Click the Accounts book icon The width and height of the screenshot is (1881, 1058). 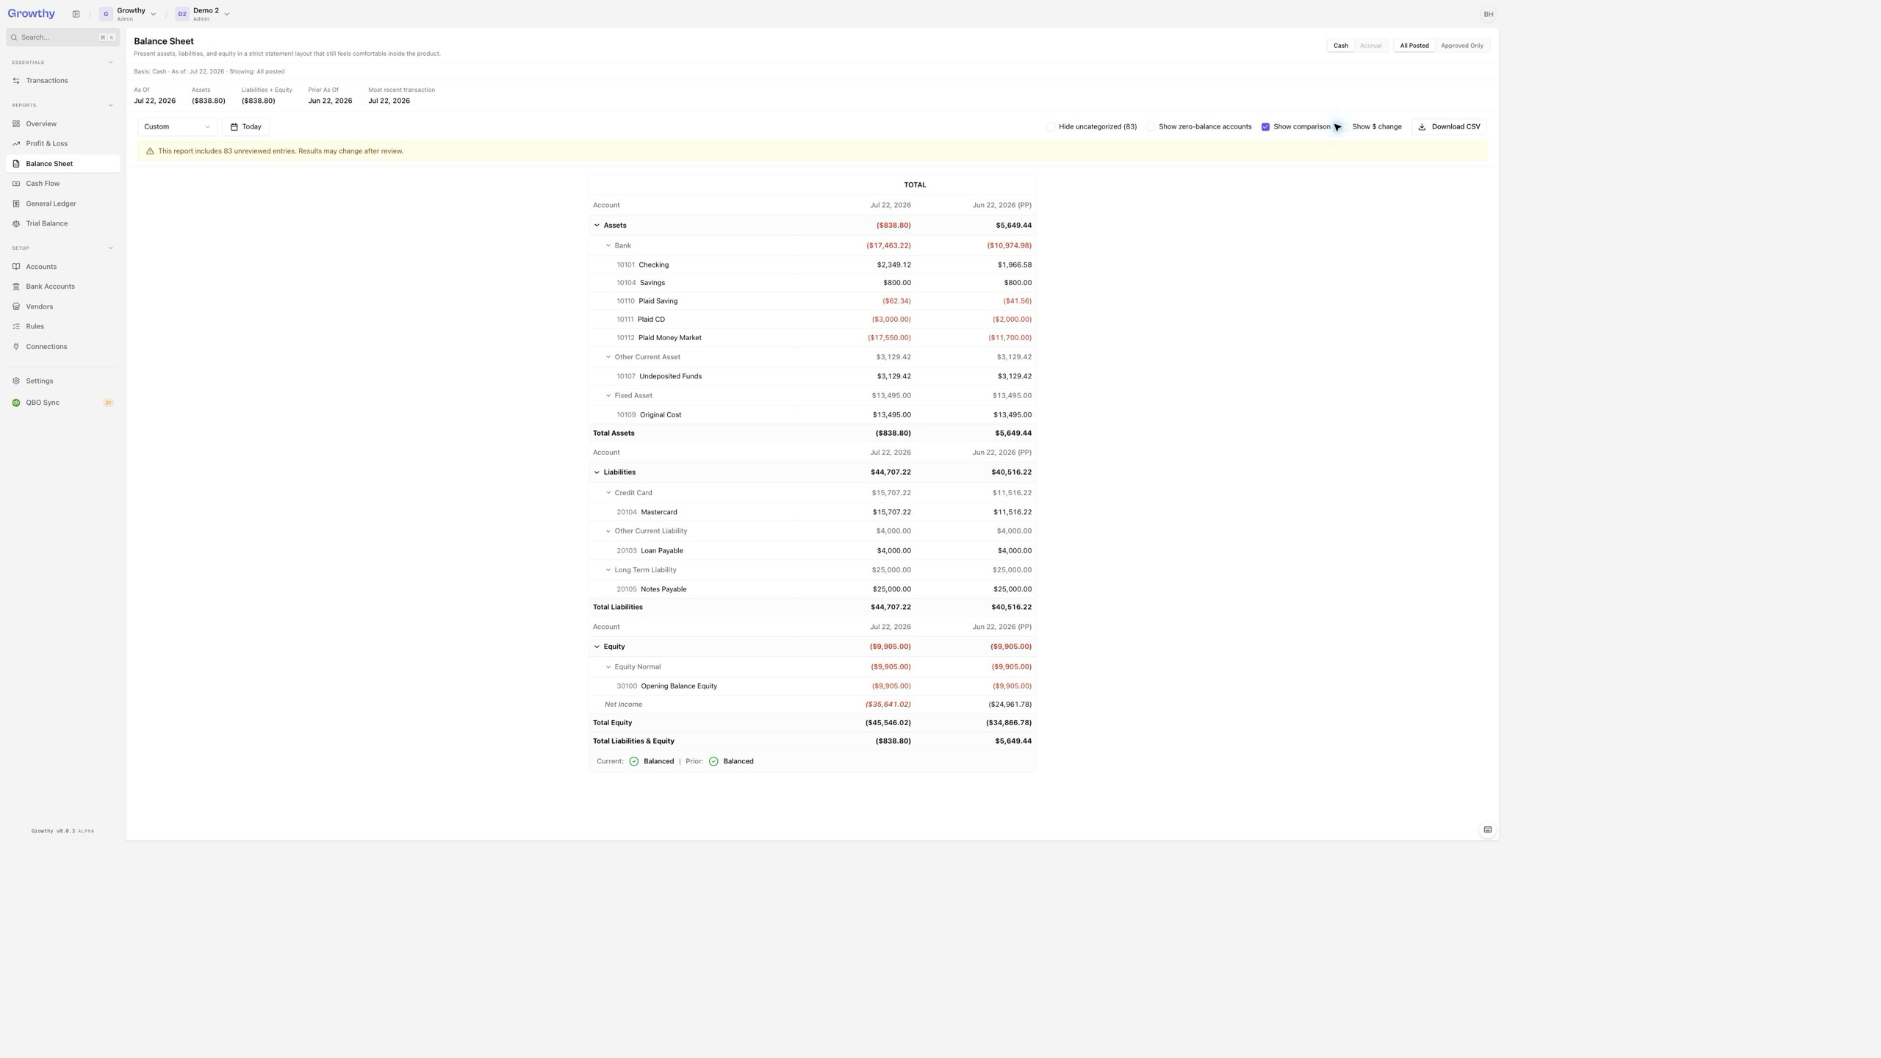[16, 267]
